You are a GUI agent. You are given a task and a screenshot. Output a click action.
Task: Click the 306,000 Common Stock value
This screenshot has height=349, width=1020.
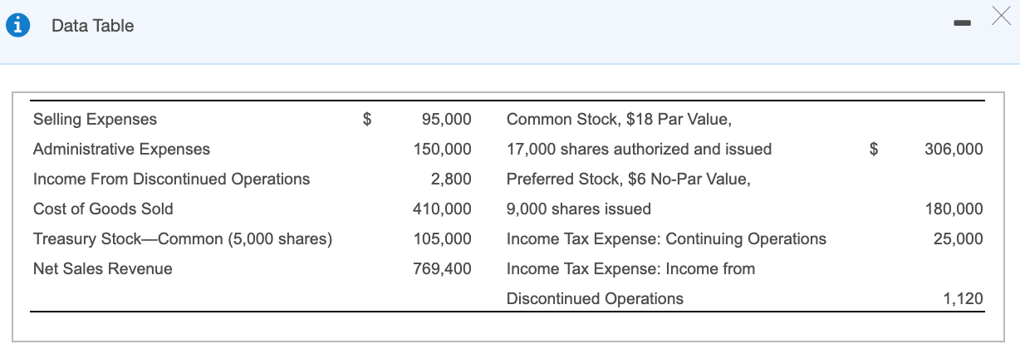[x=954, y=150]
